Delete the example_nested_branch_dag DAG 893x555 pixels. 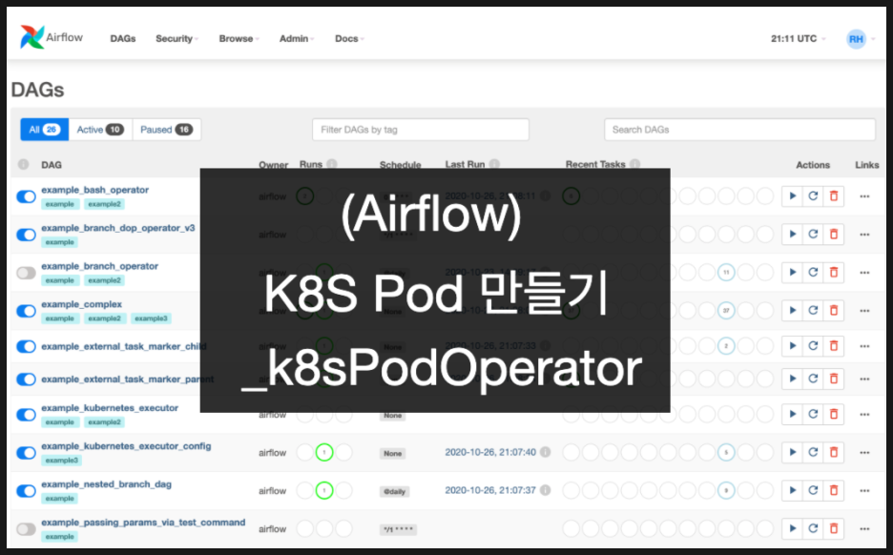coord(834,491)
